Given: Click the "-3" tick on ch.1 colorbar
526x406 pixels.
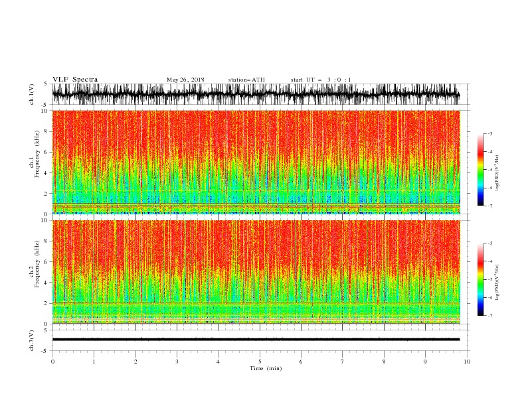Looking at the screenshot, I should click(x=490, y=133).
